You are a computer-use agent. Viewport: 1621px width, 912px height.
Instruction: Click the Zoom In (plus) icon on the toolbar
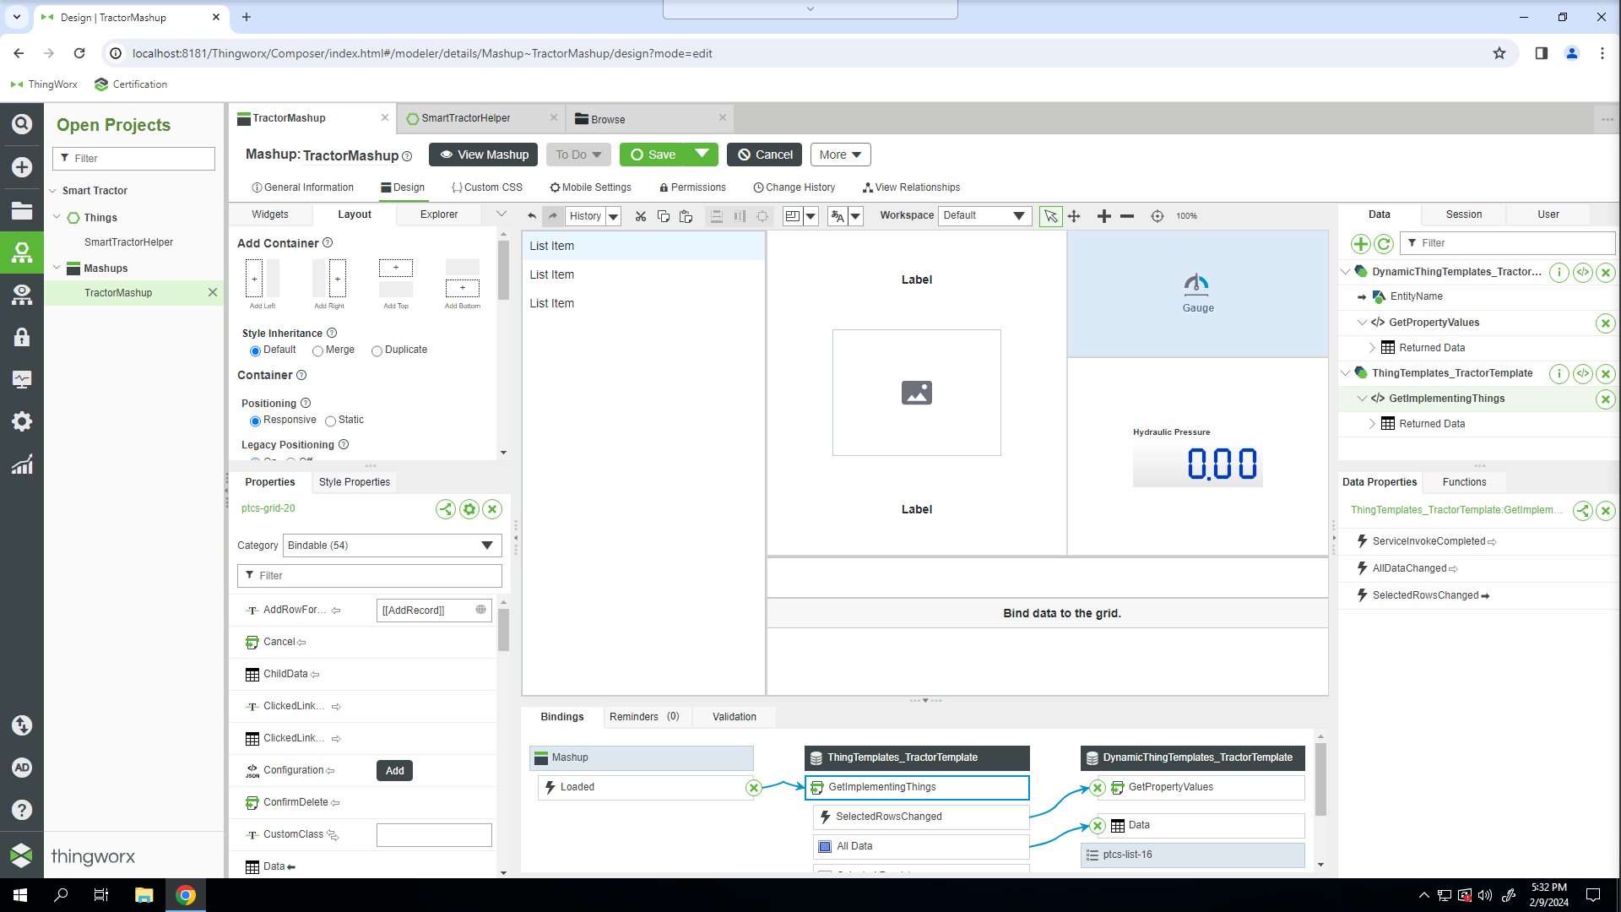1103,216
